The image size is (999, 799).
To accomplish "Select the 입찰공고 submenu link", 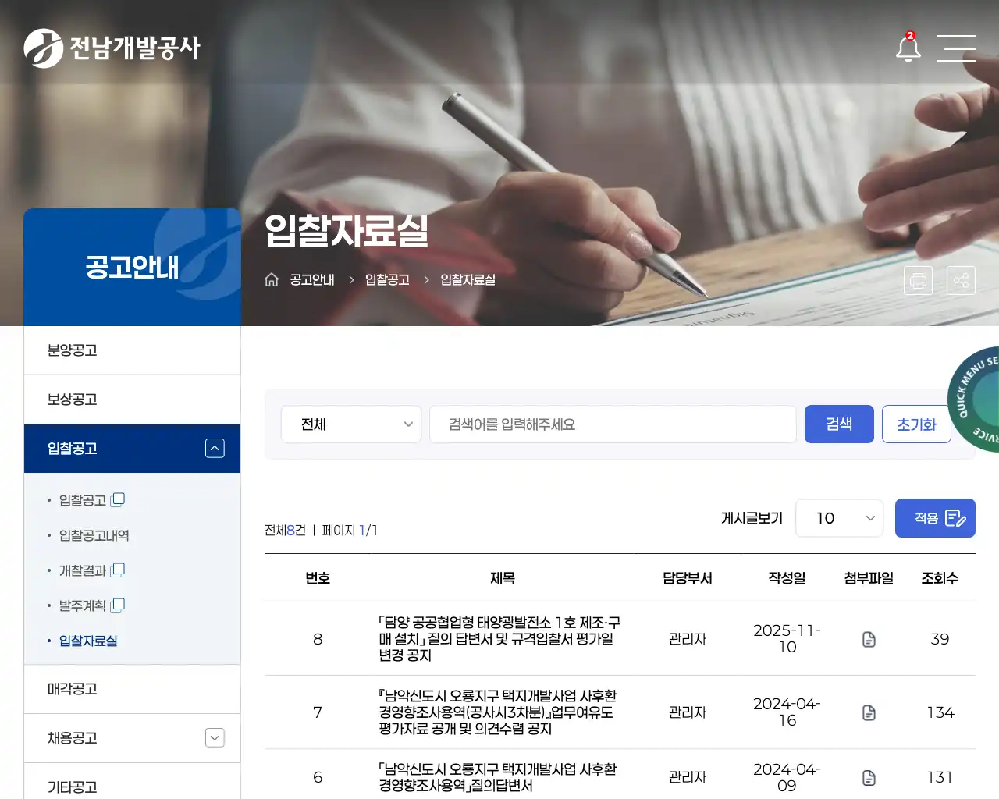I will (83, 500).
